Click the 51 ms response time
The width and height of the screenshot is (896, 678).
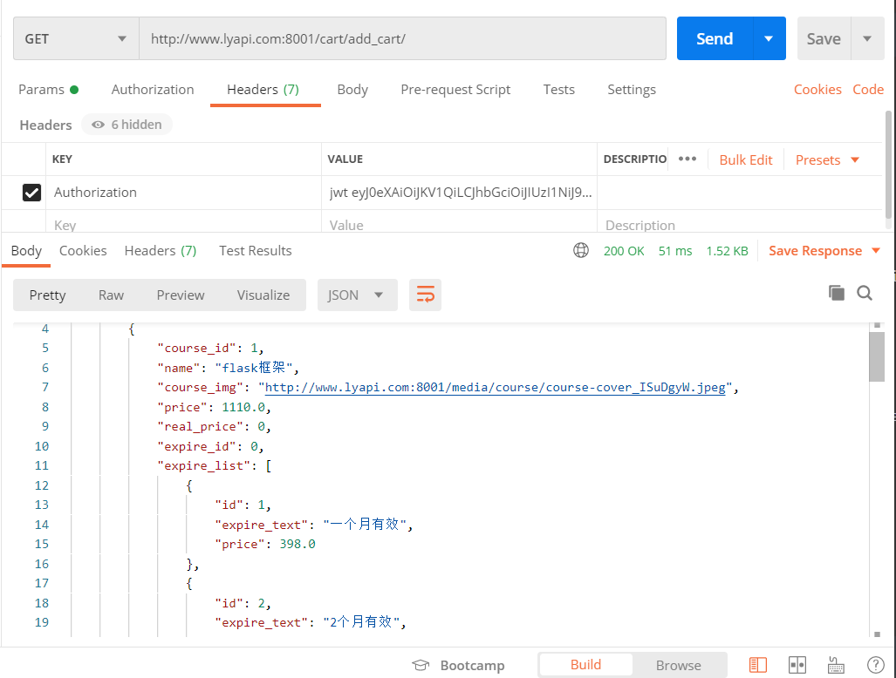[675, 251]
